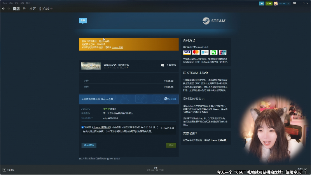Open the 库 library tab
Viewport: 311px width, 175px height.
pyautogui.click(x=24, y=9)
